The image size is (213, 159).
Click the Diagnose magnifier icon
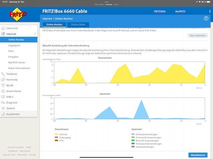[x=3, y=102]
